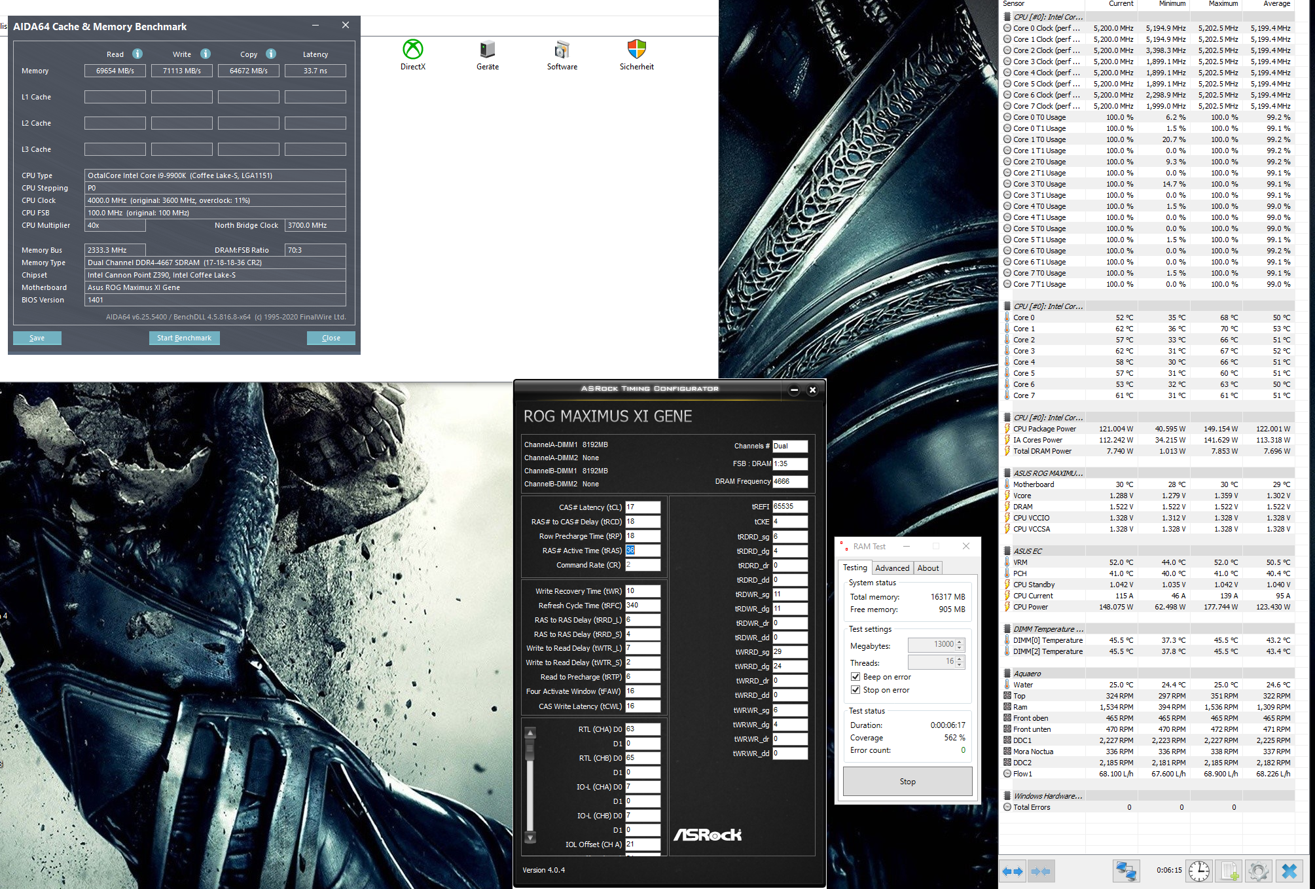Click the timing list scroll-down arrow

531,837
